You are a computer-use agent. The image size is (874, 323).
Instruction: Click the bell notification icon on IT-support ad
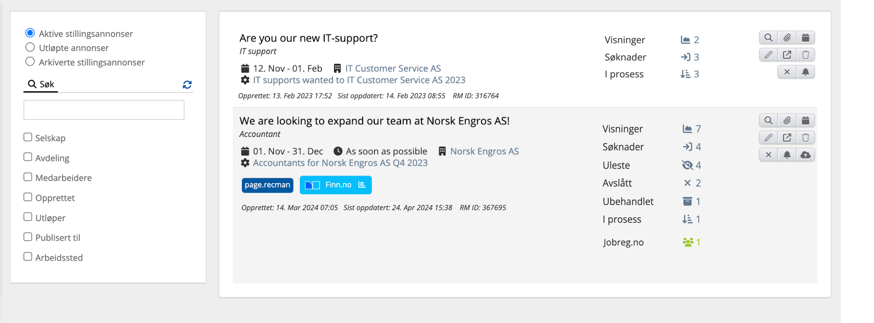(806, 72)
